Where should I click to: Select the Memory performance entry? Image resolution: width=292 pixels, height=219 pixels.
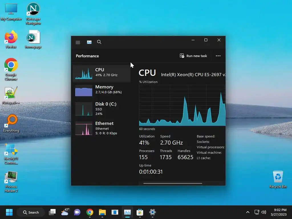click(102, 90)
